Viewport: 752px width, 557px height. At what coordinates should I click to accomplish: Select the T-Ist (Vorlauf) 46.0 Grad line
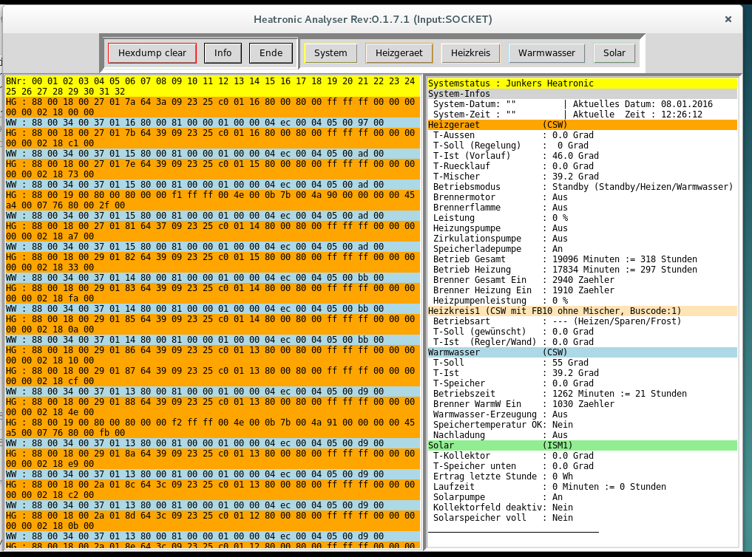pyautogui.click(x=515, y=156)
